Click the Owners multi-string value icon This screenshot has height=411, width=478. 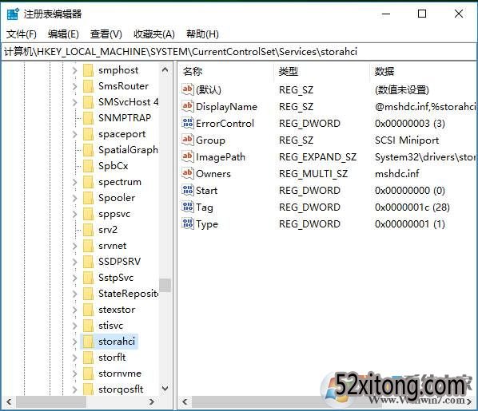click(x=188, y=172)
